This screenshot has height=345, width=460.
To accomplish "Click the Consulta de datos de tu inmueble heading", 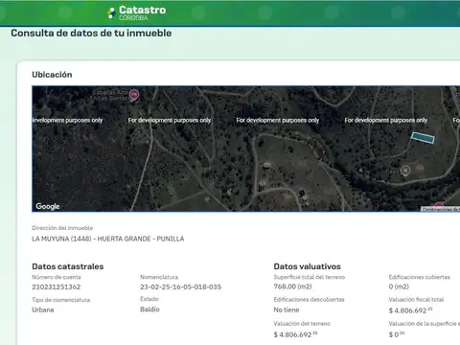I will pos(91,34).
